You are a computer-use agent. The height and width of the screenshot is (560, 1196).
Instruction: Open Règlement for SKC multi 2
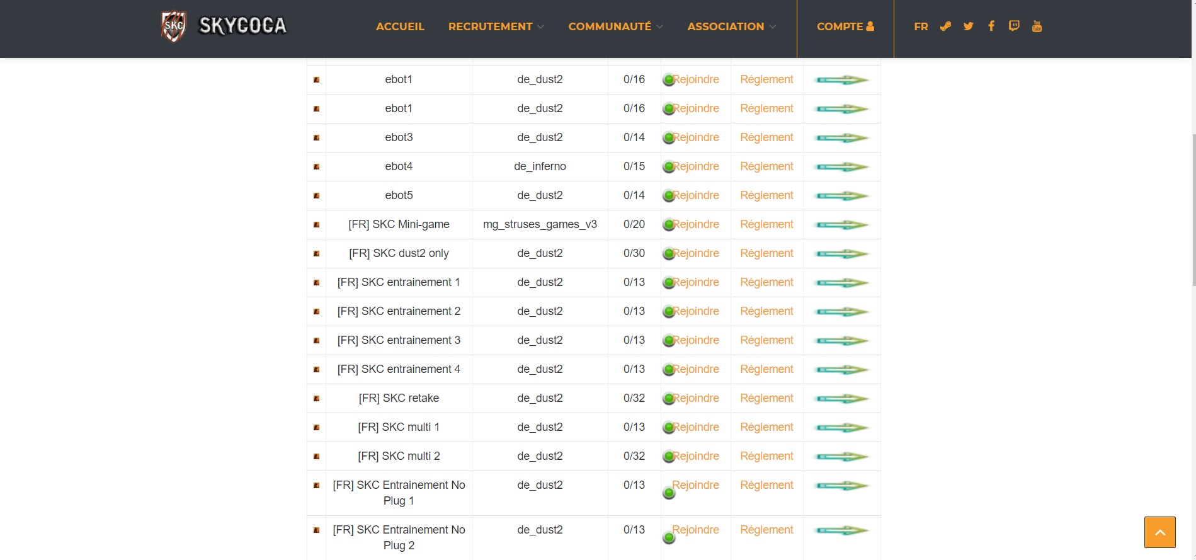766,456
